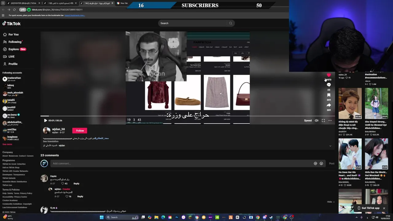Bookmark the video with the favorites icon
Screen dimensions: 393x221
pyautogui.click(x=329, y=95)
